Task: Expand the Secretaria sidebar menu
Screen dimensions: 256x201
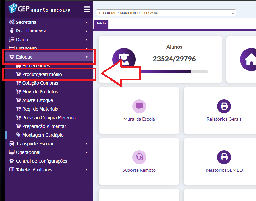Action: [31, 22]
